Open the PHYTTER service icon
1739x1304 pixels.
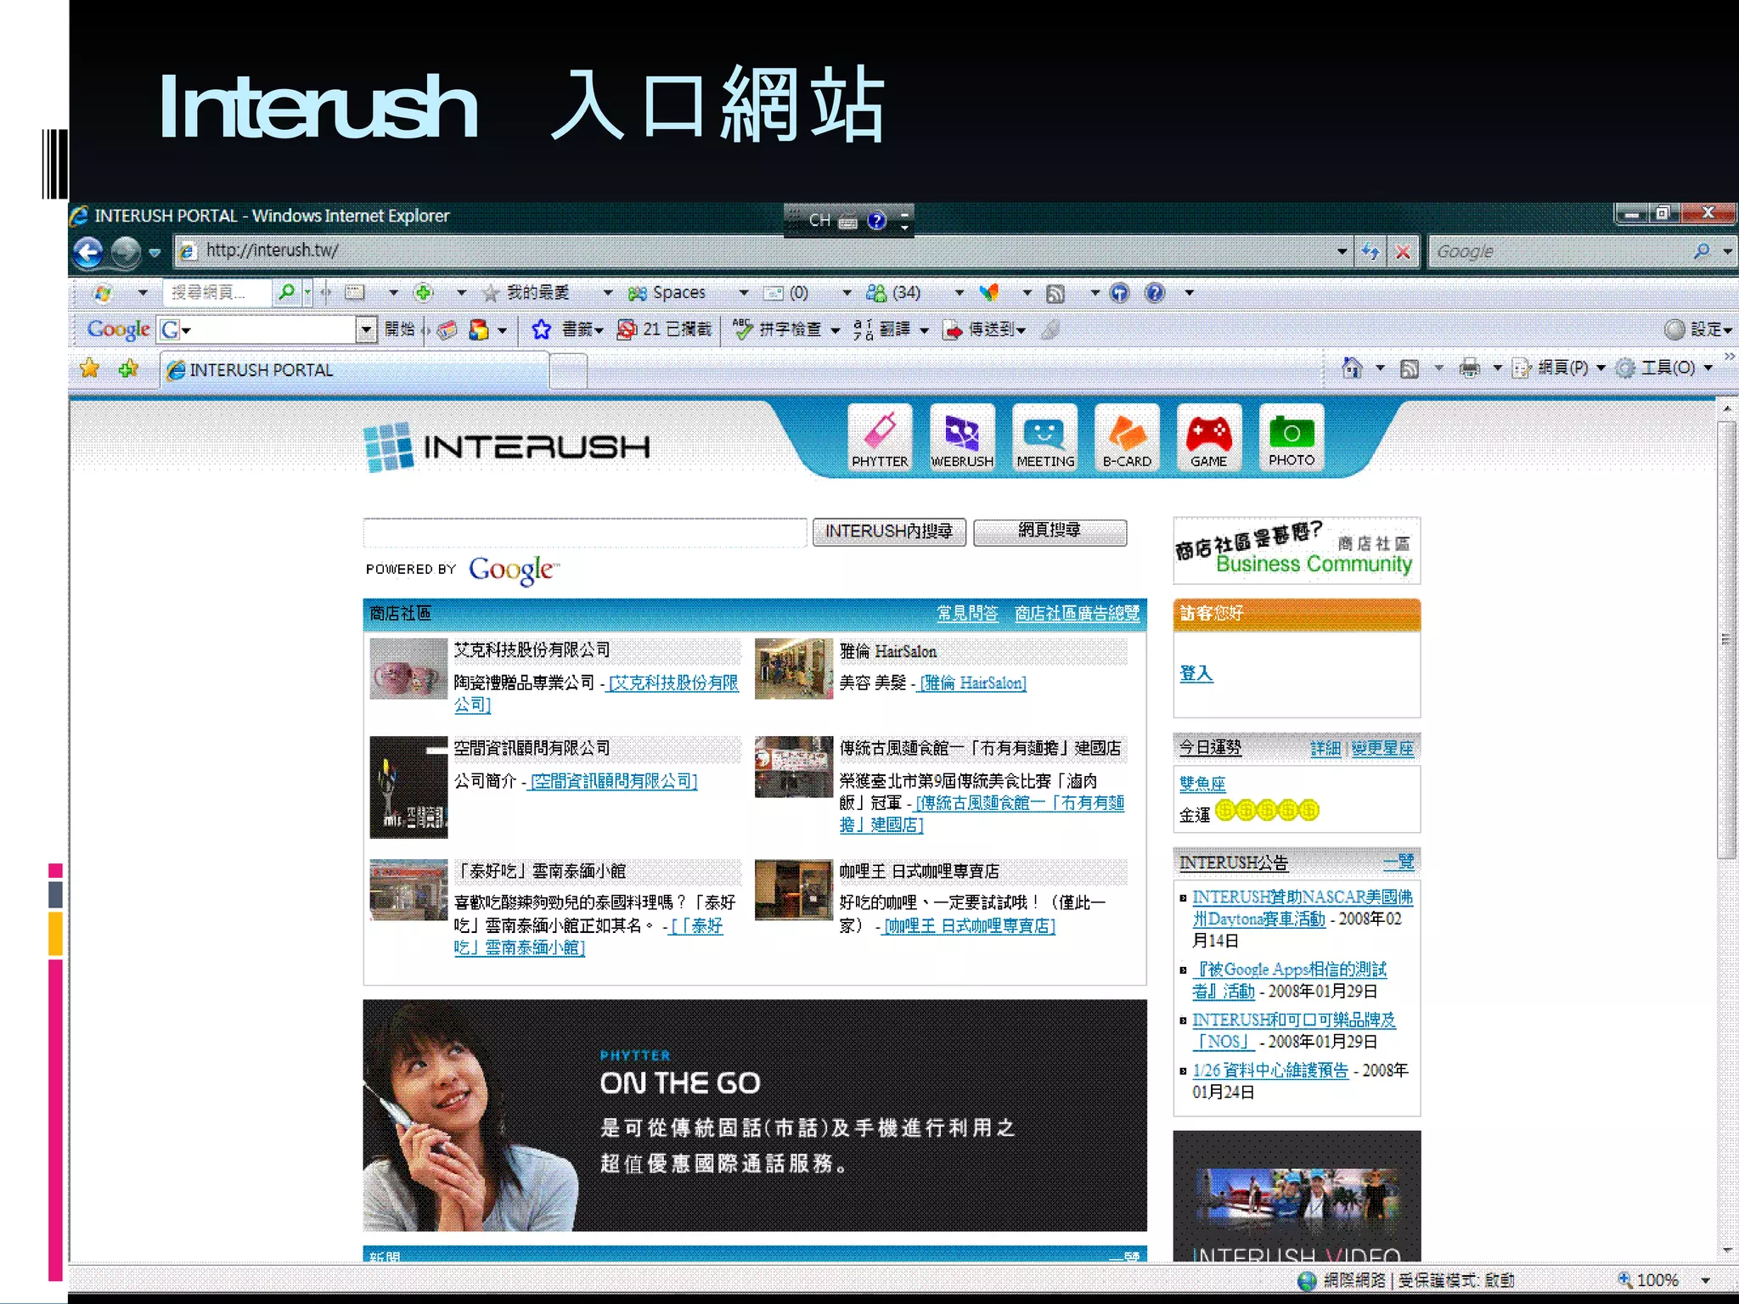880,437
